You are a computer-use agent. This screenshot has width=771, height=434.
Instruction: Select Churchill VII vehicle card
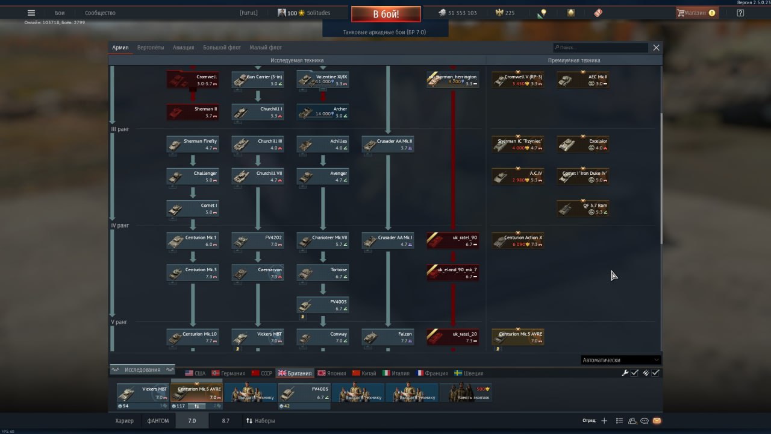(258, 176)
